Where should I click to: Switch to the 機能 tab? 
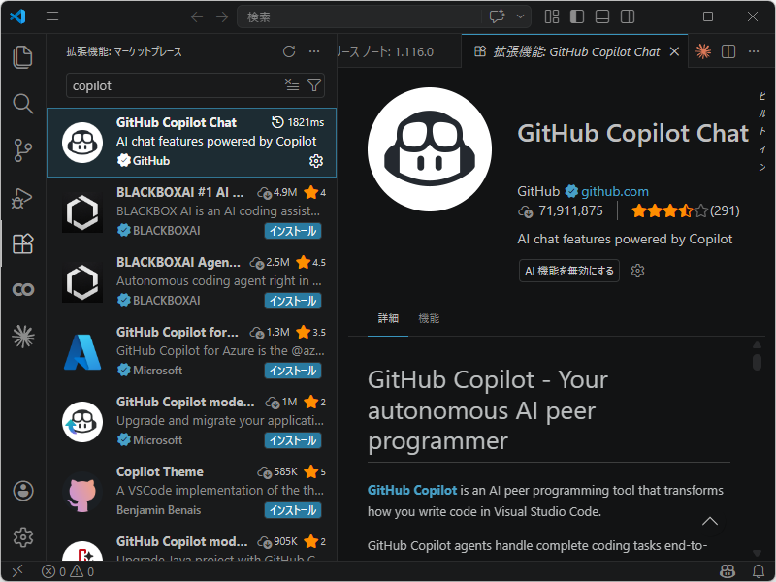pyautogui.click(x=428, y=317)
